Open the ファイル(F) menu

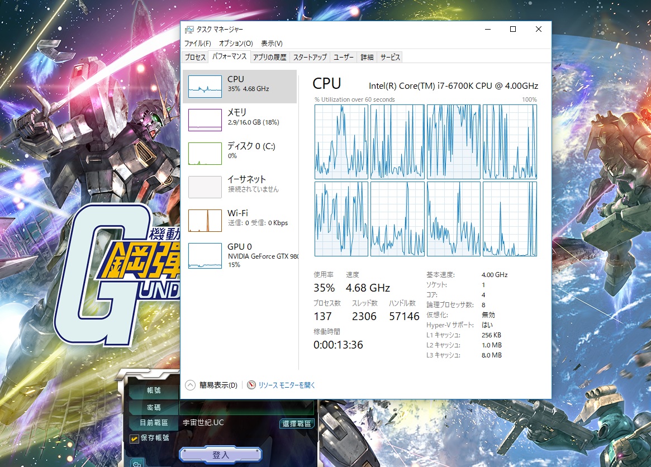pyautogui.click(x=197, y=44)
